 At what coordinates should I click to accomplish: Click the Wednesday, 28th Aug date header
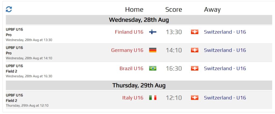[139, 20]
